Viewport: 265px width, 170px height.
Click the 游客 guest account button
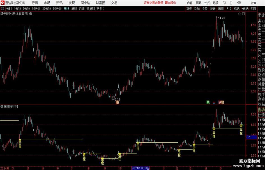253,3
